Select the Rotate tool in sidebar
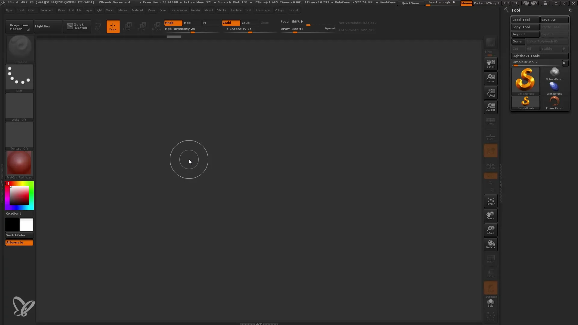Image resolution: width=578 pixels, height=325 pixels. (x=490, y=244)
